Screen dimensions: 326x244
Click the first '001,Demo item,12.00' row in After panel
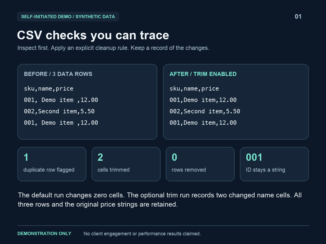tap(203, 100)
